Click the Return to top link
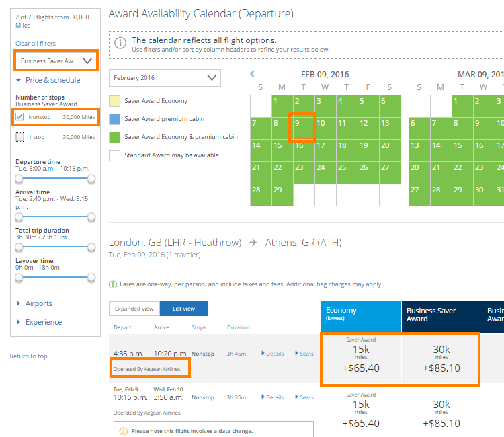 click(28, 356)
